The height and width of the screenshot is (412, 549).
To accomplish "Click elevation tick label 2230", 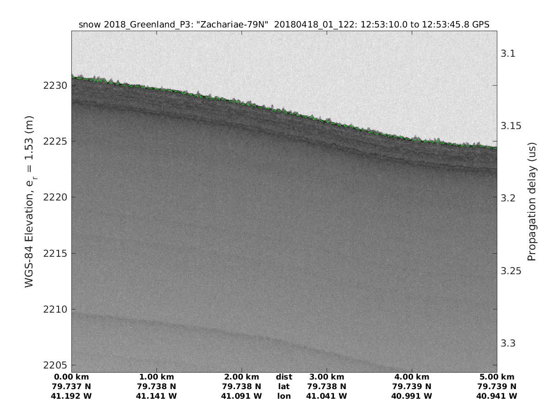I will click(56, 86).
